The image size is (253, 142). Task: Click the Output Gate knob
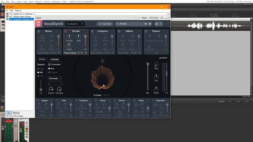156,65
